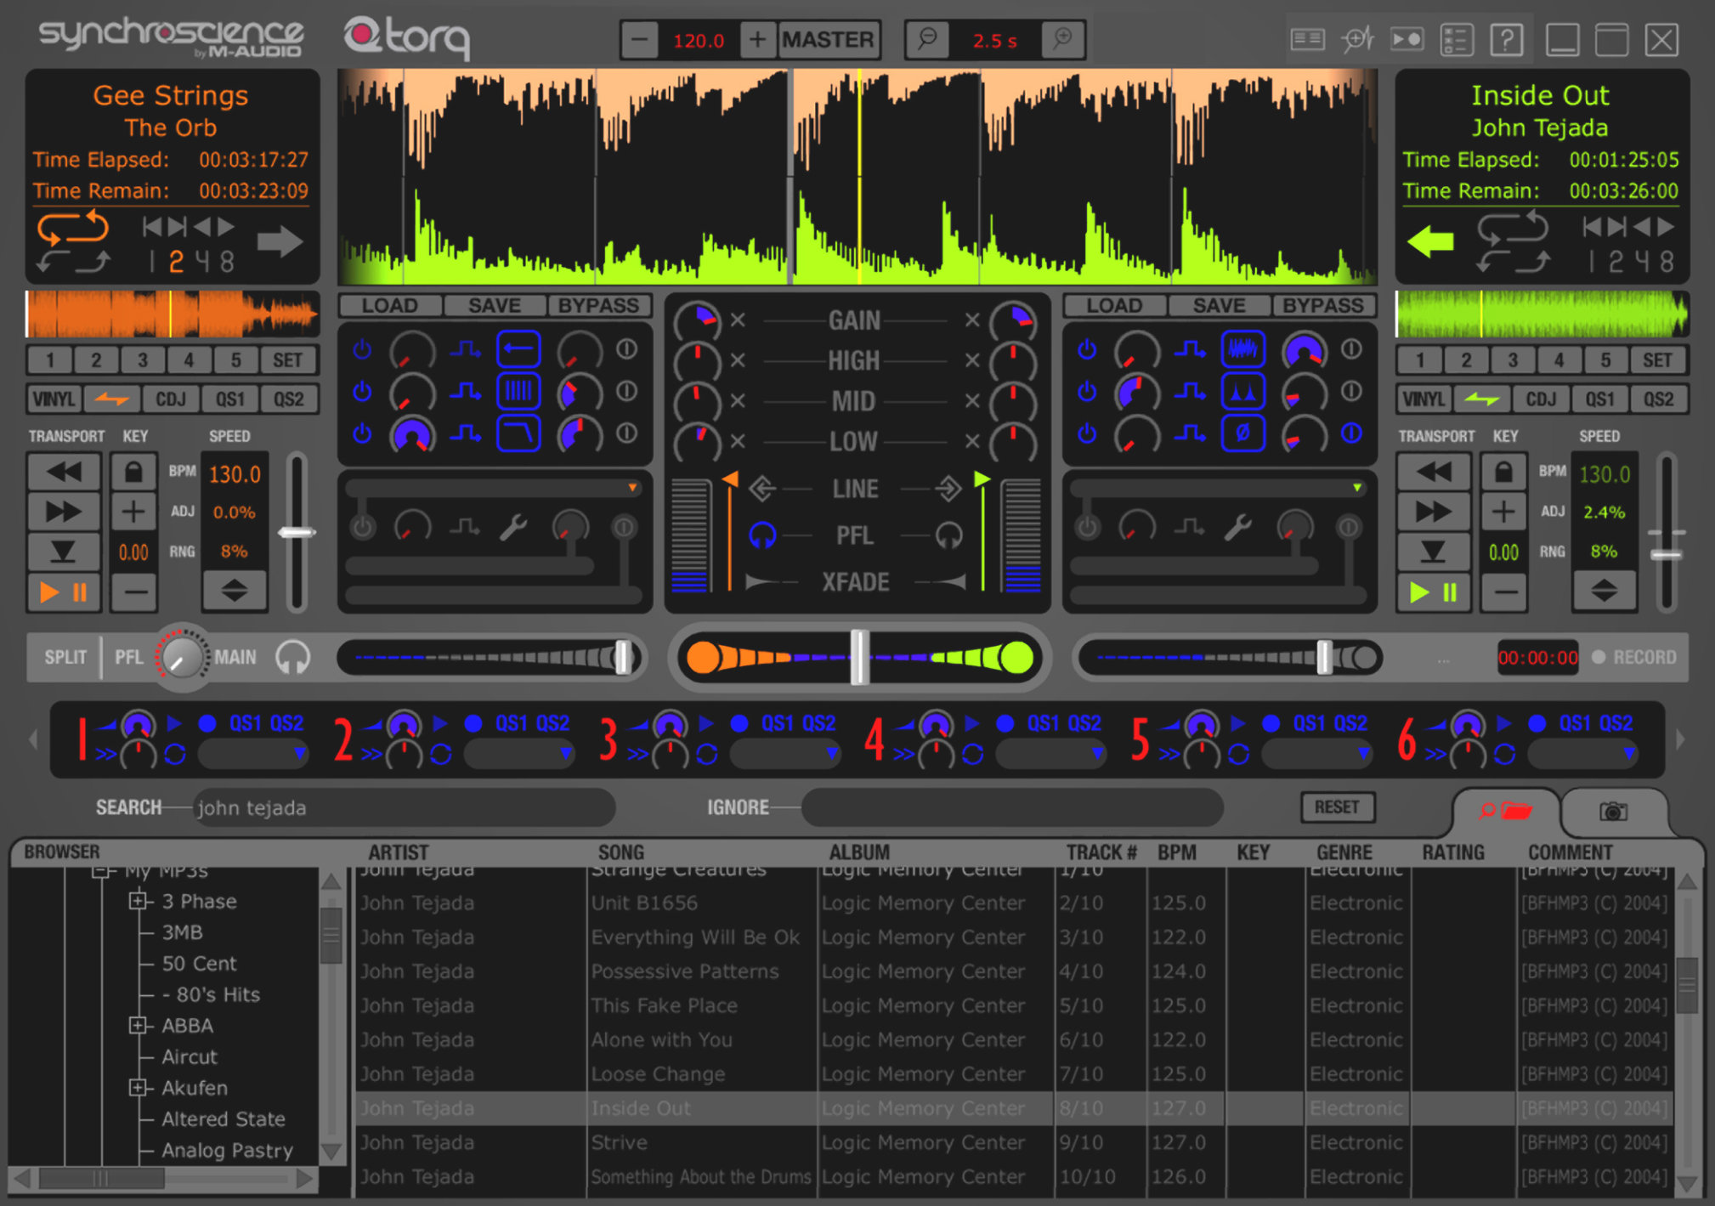Toggle power of first left effect slot
Viewport: 1715px width, 1206px height.
coord(362,349)
